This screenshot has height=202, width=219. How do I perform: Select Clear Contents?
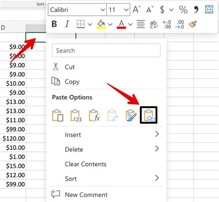click(106, 164)
